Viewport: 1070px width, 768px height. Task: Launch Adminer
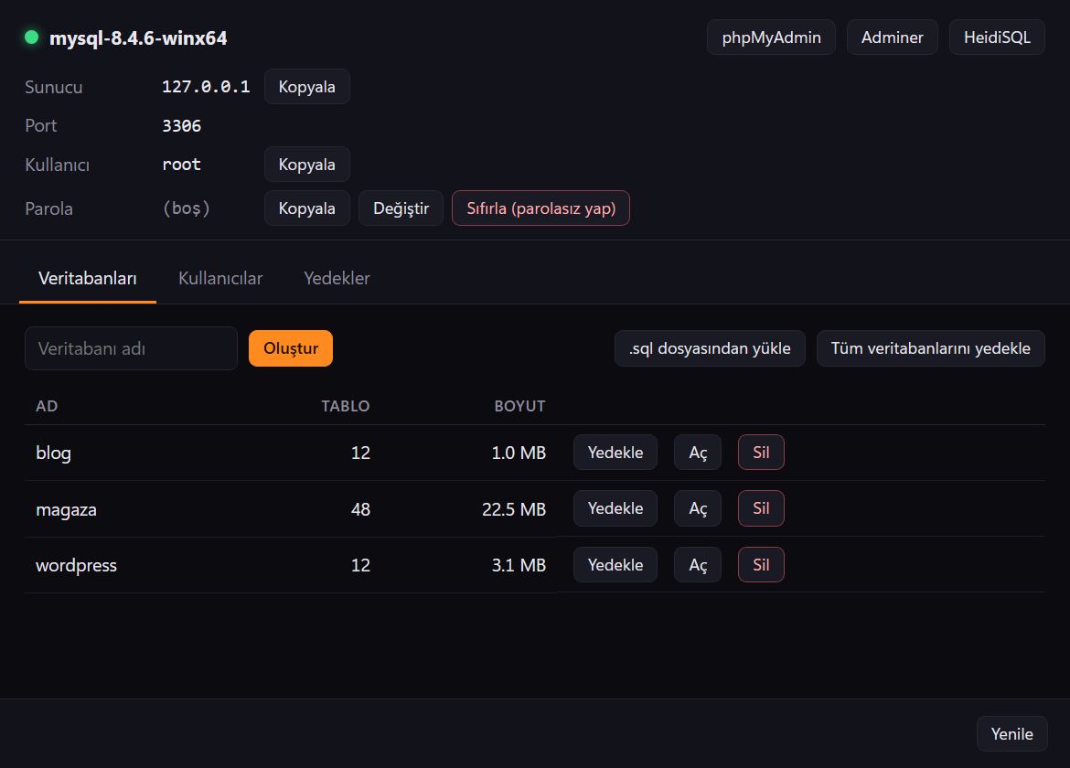[892, 37]
